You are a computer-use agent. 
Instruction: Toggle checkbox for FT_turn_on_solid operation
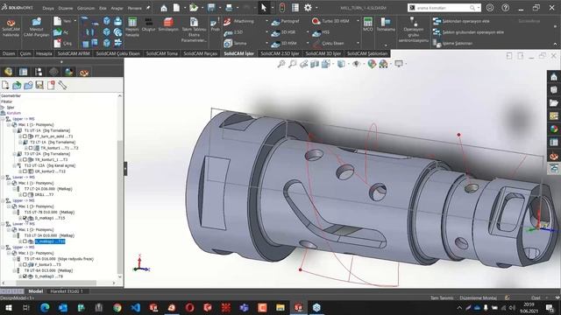25,136
